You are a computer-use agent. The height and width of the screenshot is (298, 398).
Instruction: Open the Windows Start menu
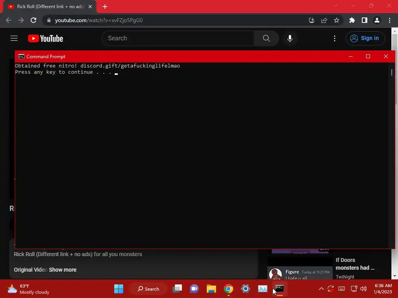(x=119, y=289)
